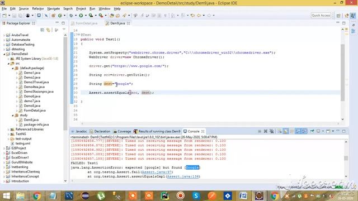Viewport: 358px width, 201px height.
Task: Toggle Scroll Lock in Console toolbar
Action: click(286, 131)
